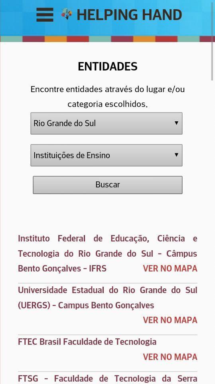Open the Rio Grande do Sul state dropdown
This screenshot has height=384, width=215.
(107, 123)
